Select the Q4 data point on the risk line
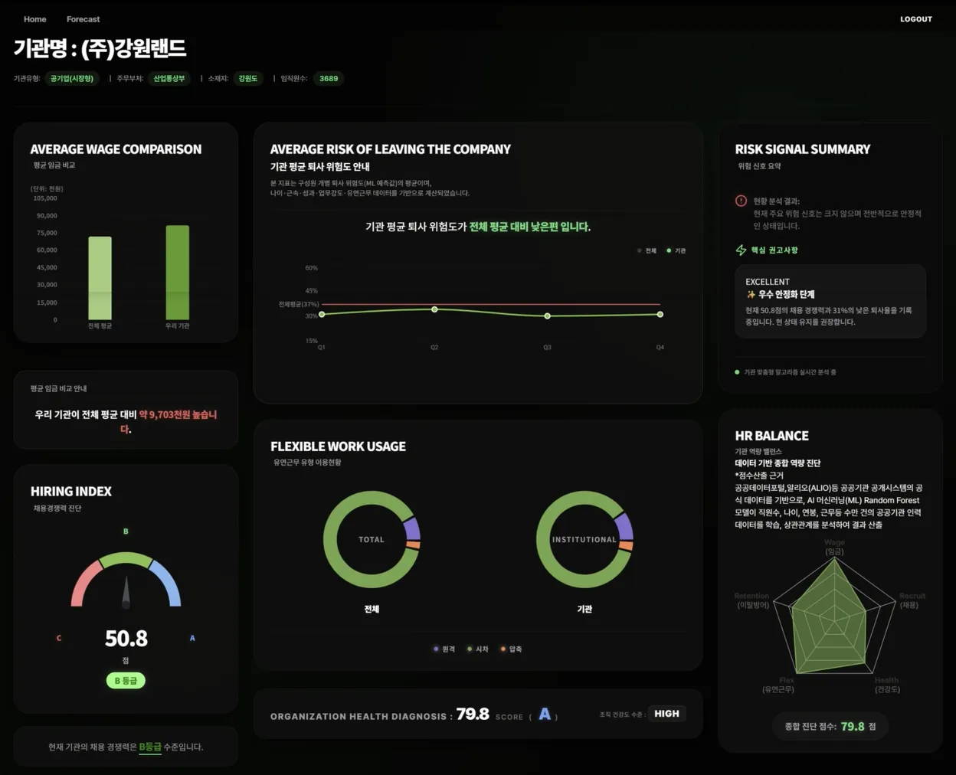 coord(660,314)
